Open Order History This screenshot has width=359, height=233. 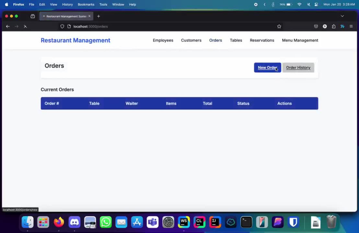tap(298, 67)
